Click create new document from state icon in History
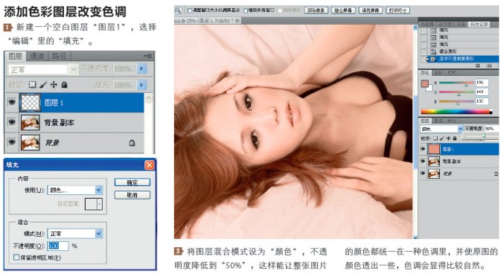The height and width of the screenshot is (274, 501). pyautogui.click(x=478, y=66)
